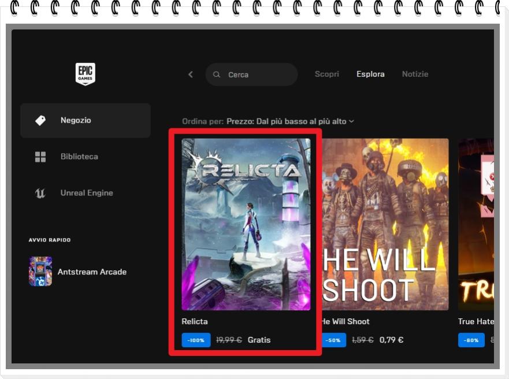Click the Negozio price tag icon

click(40, 120)
